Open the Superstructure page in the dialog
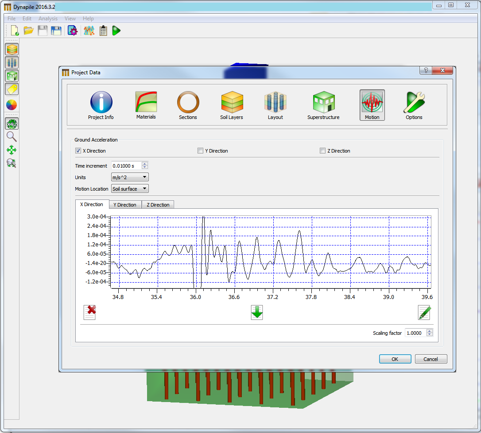 (324, 105)
